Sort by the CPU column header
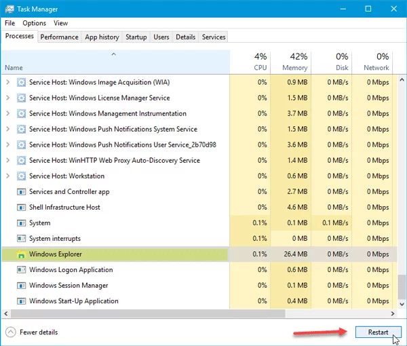 point(250,62)
